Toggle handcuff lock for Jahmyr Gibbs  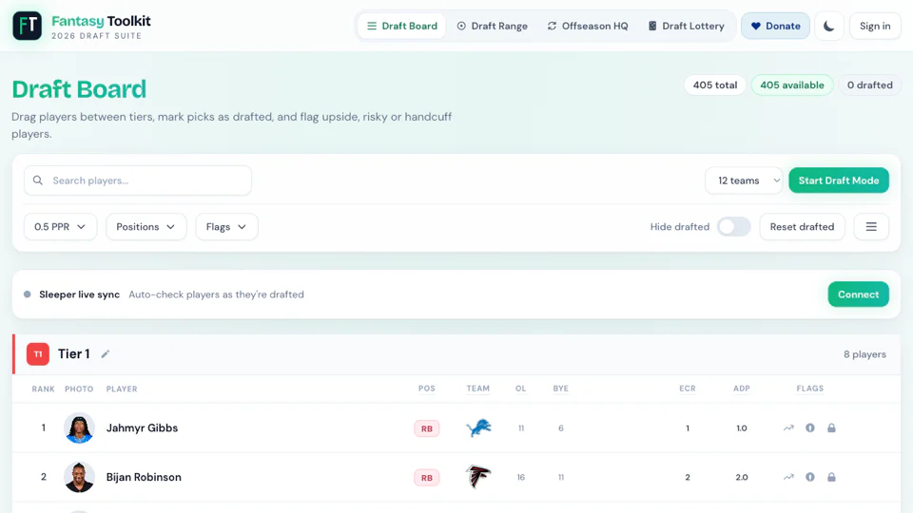pyautogui.click(x=831, y=428)
